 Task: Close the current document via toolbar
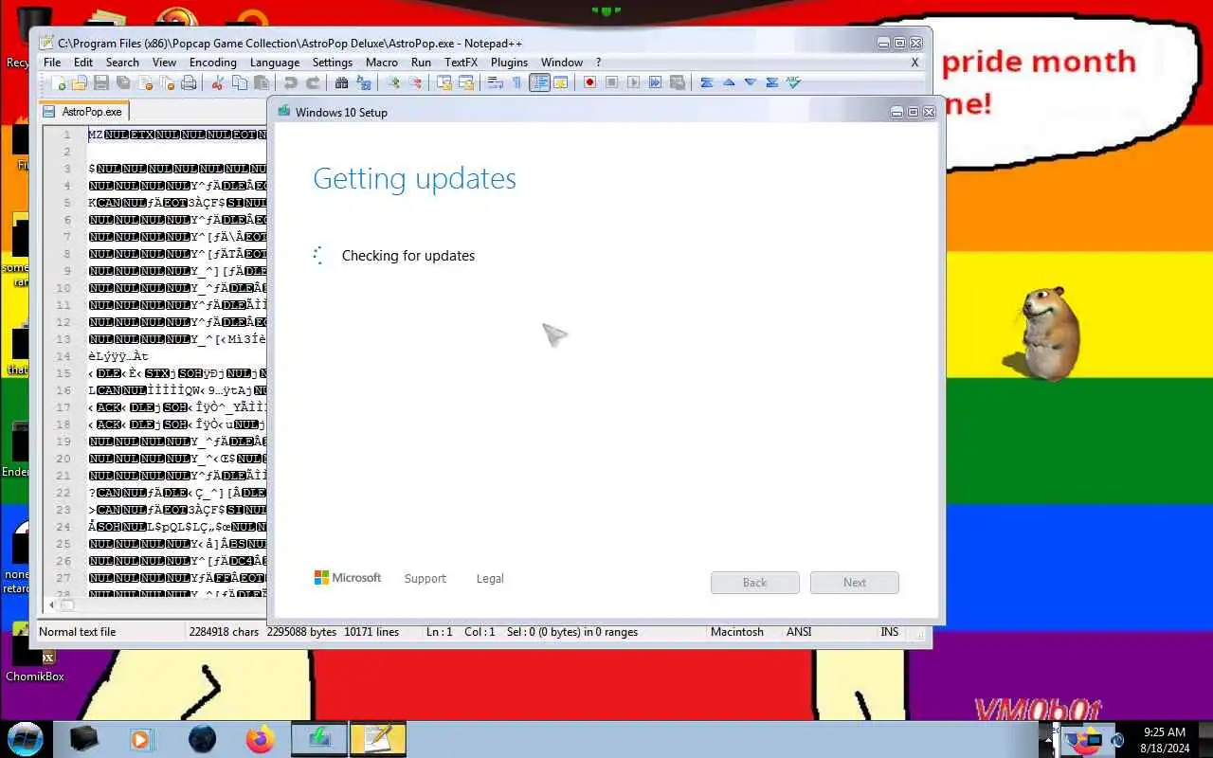coord(145,82)
